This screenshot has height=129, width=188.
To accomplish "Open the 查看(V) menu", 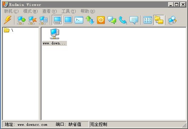I will click(50, 11).
